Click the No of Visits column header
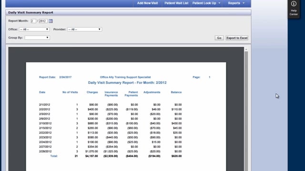This screenshot has width=305, height=171. coord(70,92)
